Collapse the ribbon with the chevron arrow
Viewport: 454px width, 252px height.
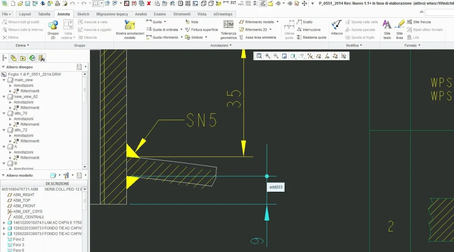pos(422,12)
